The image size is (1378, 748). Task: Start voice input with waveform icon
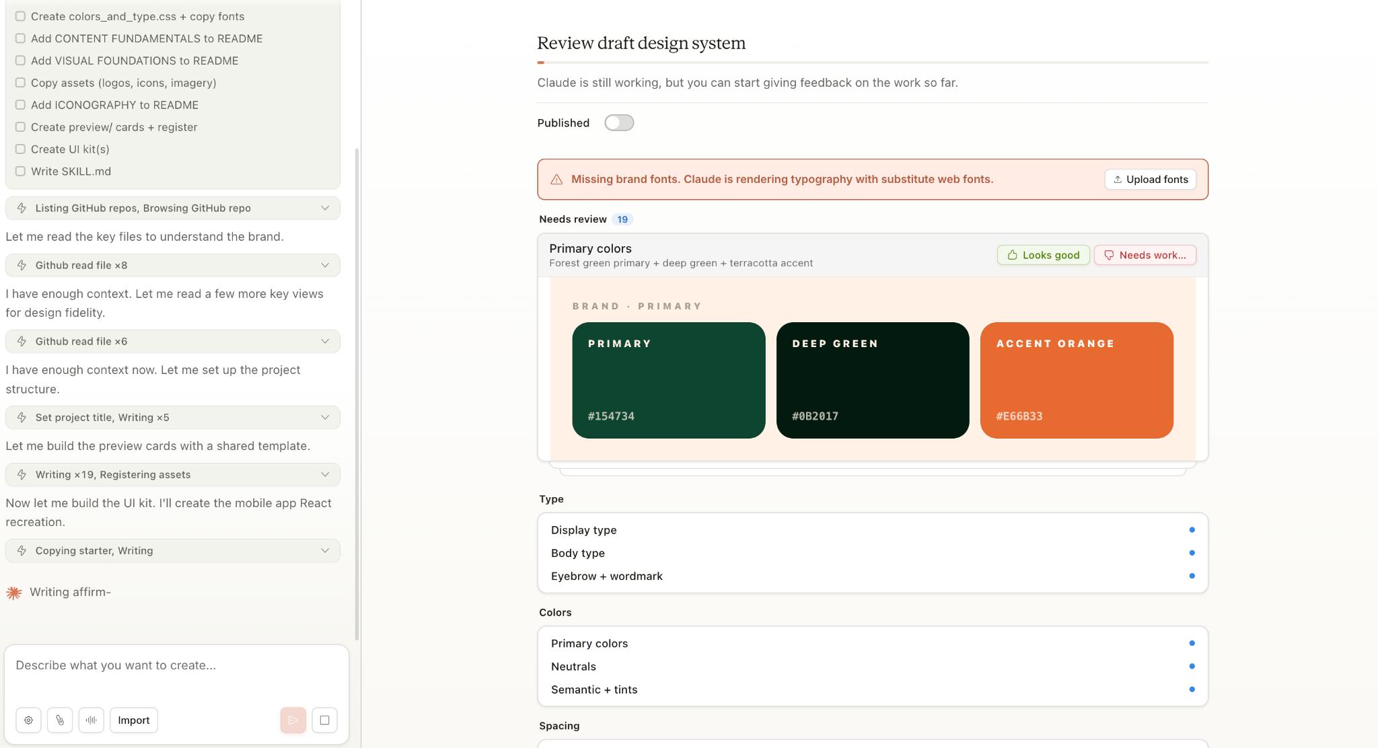point(91,720)
